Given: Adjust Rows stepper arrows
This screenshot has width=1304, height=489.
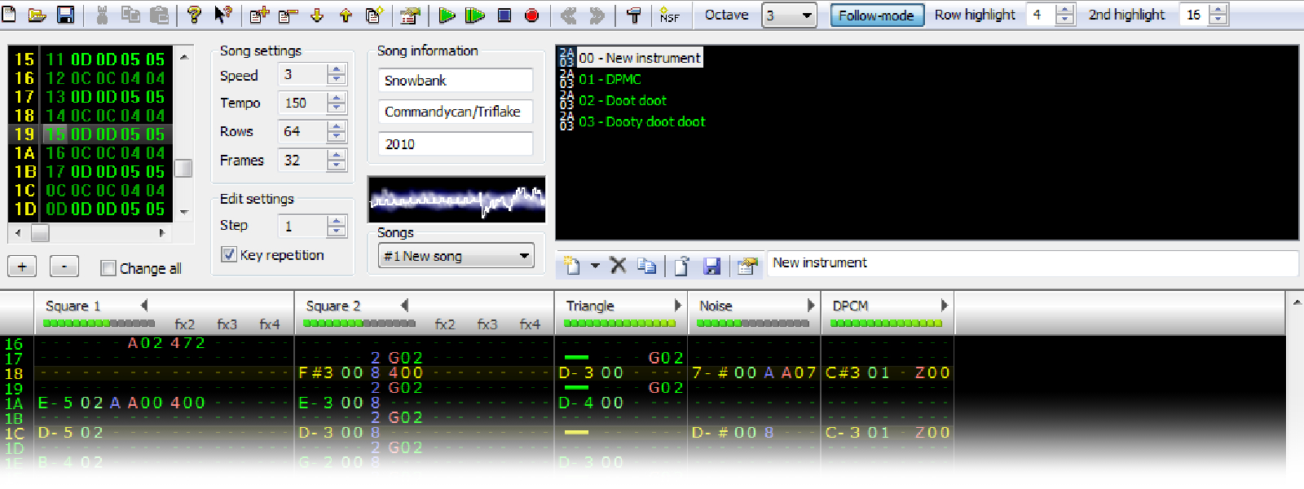Looking at the screenshot, I should pyautogui.click(x=336, y=131).
